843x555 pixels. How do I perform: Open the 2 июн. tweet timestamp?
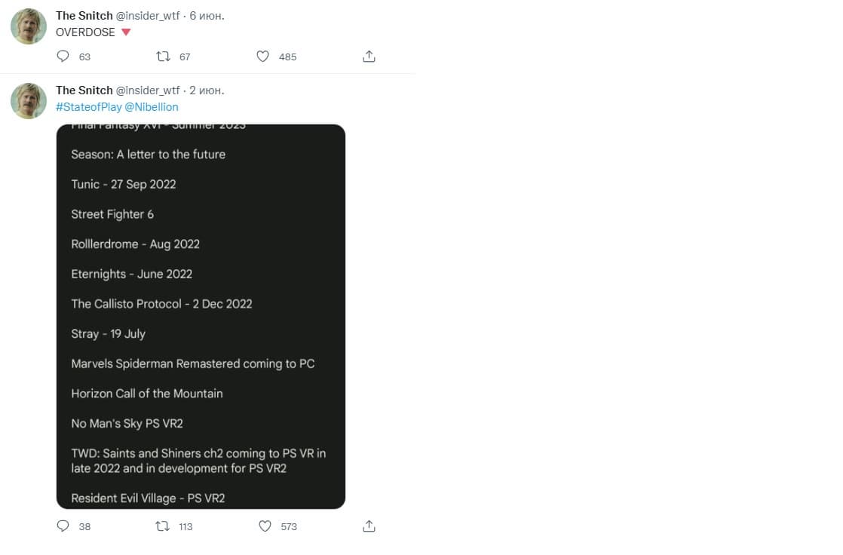point(207,90)
